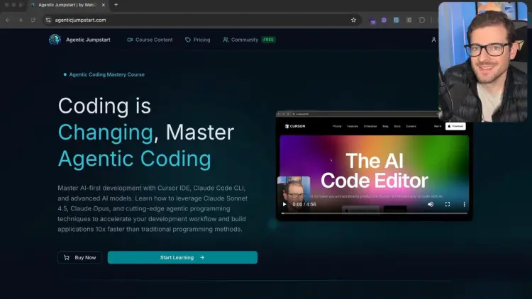The height and width of the screenshot is (299, 532).
Task: Open a new browser tab with the plus button
Action: tap(116, 5)
